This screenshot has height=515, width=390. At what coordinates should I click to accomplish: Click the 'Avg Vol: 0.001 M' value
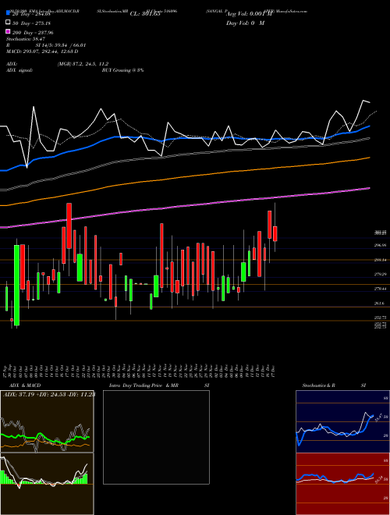tap(250, 14)
